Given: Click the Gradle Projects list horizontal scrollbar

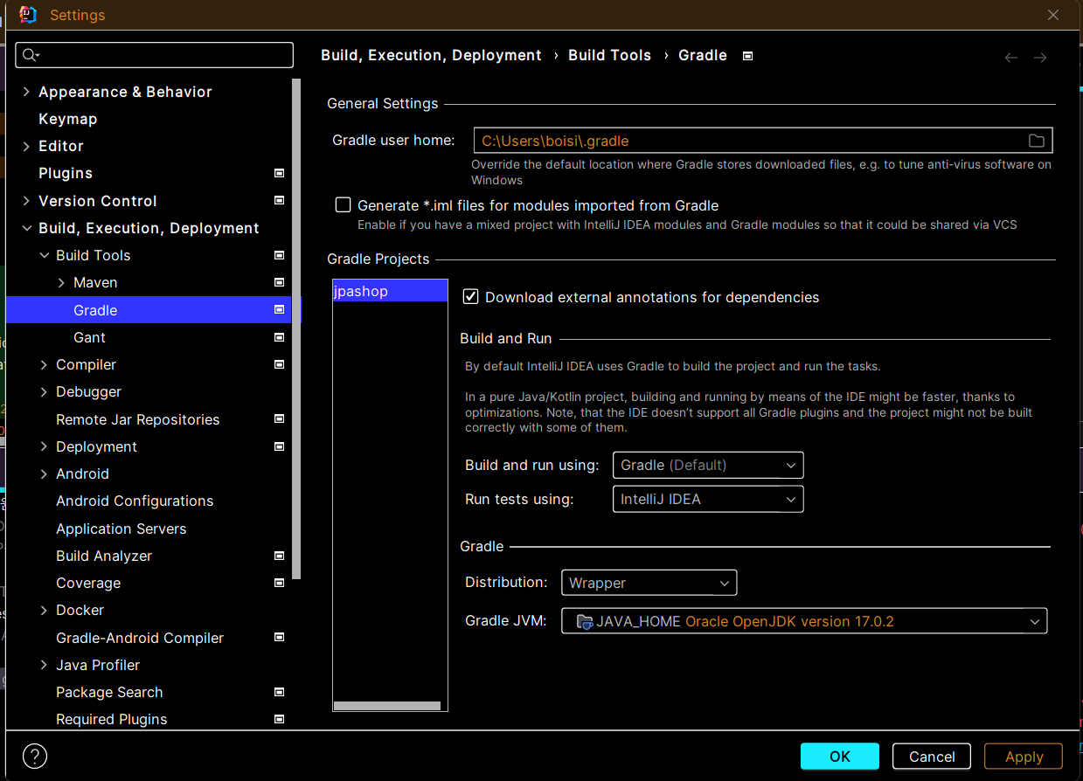Looking at the screenshot, I should (x=387, y=706).
